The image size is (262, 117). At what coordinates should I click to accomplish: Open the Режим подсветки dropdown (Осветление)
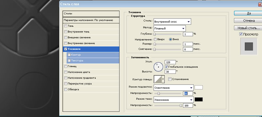(x=174, y=88)
